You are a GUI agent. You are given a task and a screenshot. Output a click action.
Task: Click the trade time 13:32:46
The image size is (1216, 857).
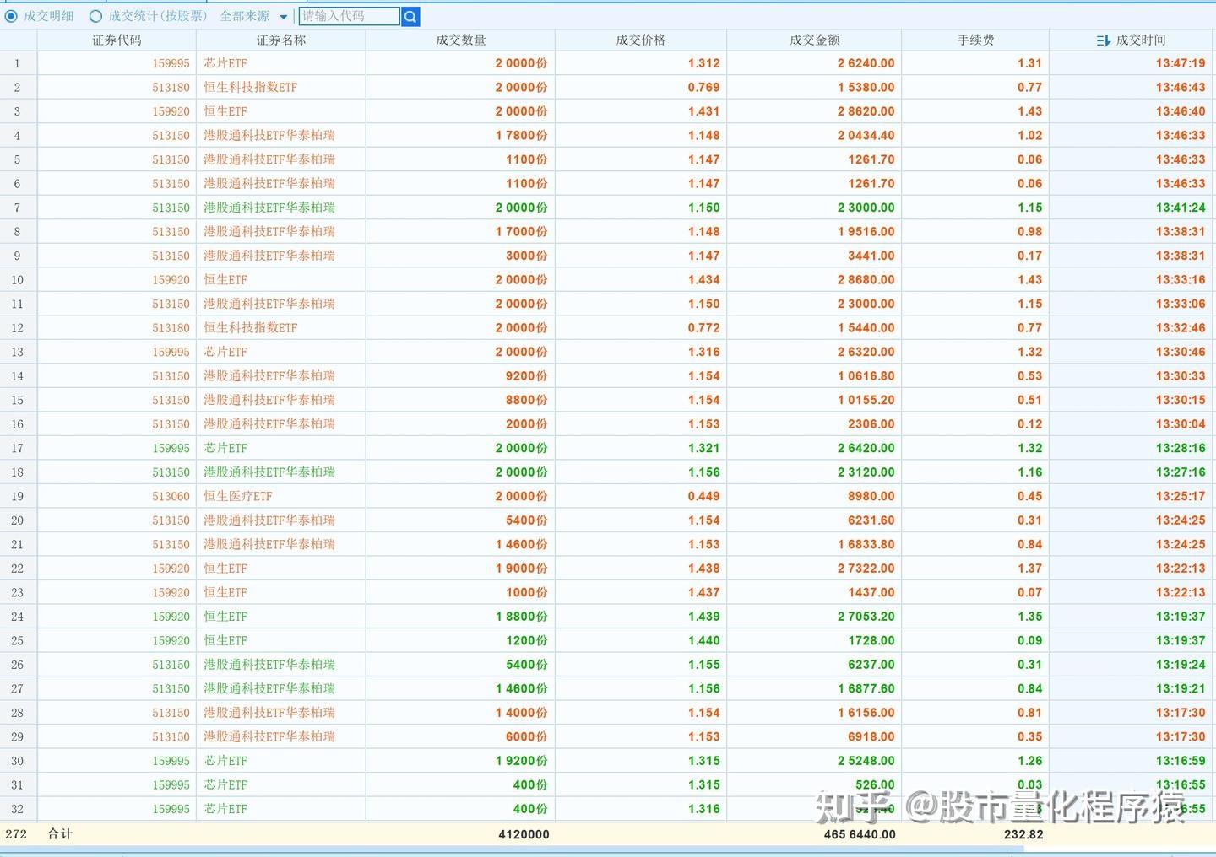(x=1181, y=327)
